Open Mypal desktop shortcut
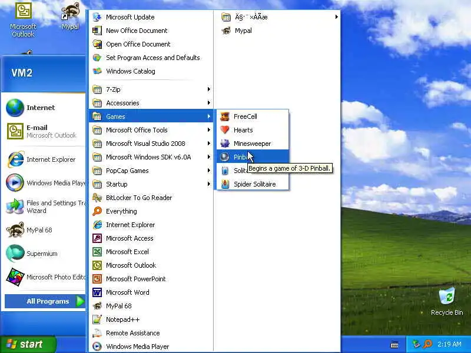 click(x=70, y=16)
